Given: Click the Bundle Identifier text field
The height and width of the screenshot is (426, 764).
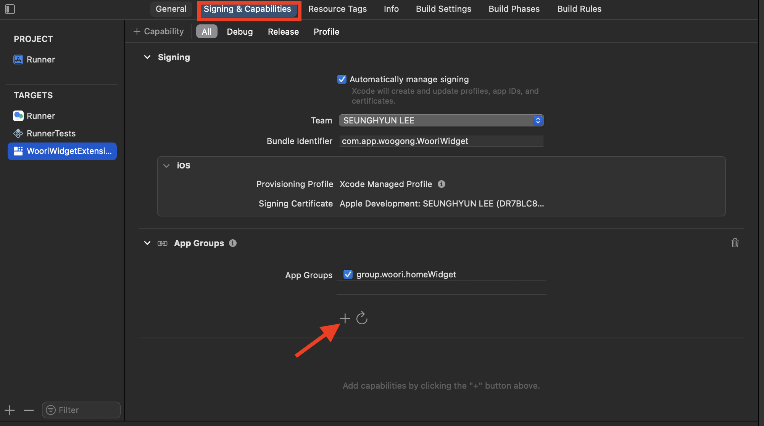Looking at the screenshot, I should [441, 141].
